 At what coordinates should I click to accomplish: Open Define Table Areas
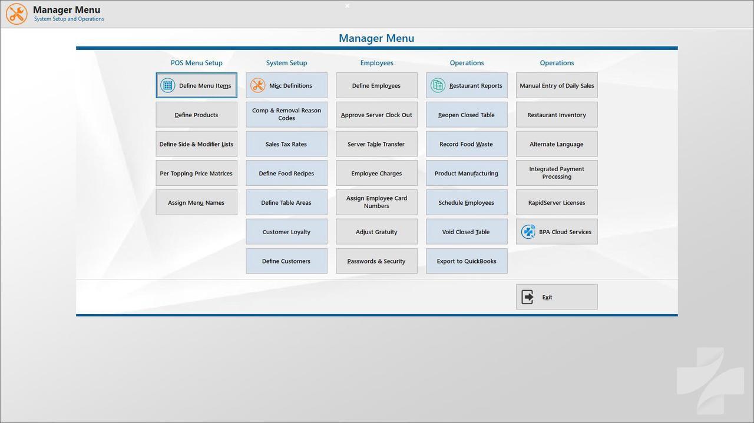pos(287,202)
